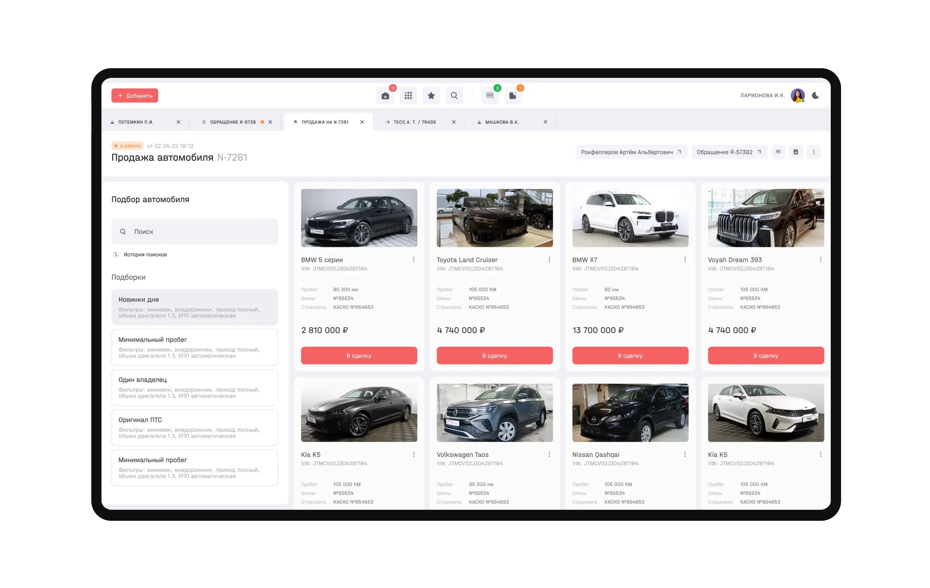The image size is (930, 588).
Task: Toggle dark mode with moon icon
Action: tap(815, 96)
